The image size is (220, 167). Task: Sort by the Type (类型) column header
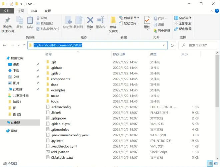click(x=153, y=54)
